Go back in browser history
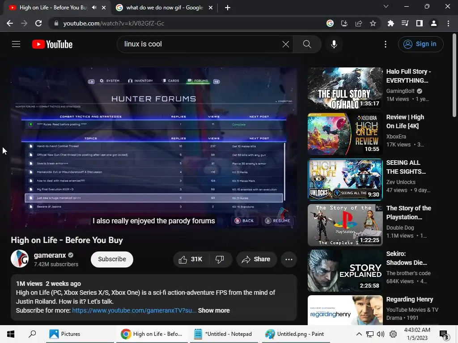 coord(10,23)
